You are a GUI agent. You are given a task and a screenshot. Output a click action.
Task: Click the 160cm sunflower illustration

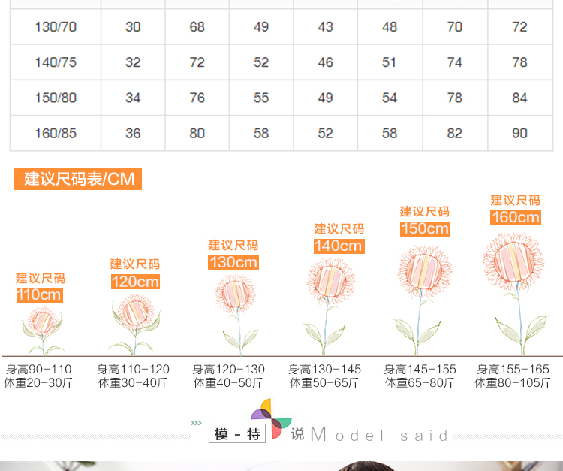[516, 294]
